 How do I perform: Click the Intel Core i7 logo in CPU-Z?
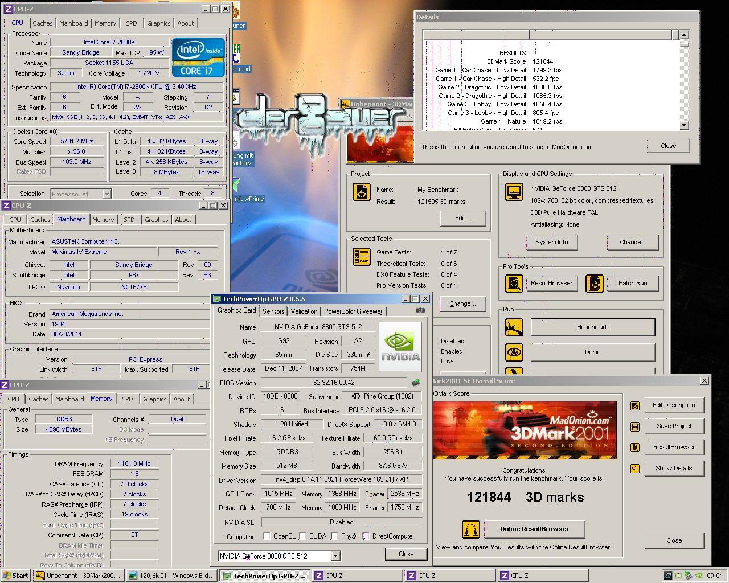pos(198,58)
